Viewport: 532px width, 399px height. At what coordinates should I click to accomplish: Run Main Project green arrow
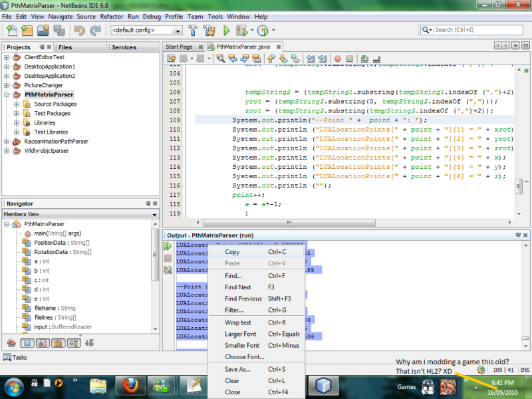tap(226, 31)
